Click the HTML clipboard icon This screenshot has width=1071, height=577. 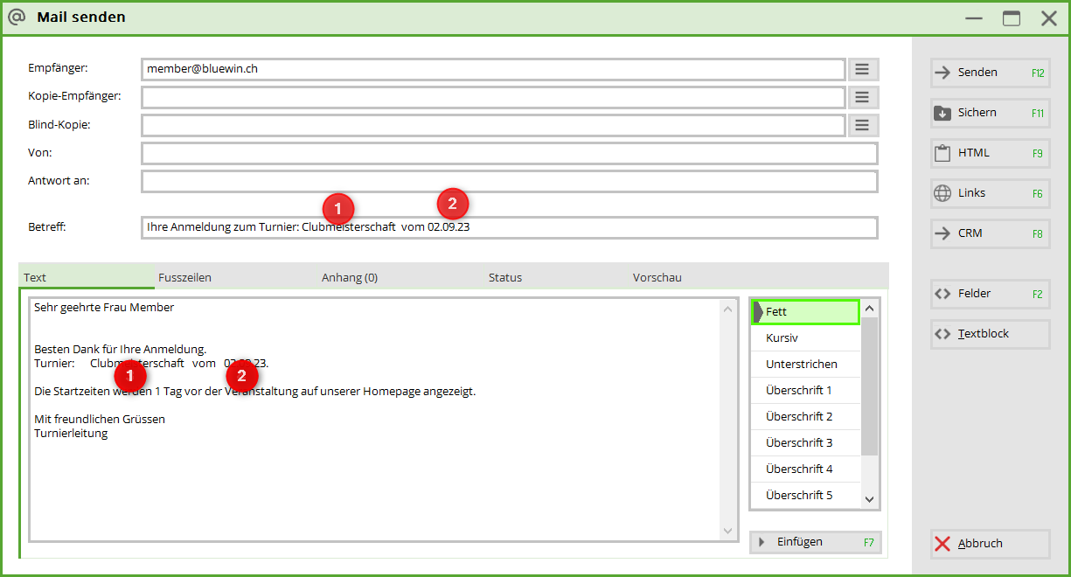(x=942, y=153)
